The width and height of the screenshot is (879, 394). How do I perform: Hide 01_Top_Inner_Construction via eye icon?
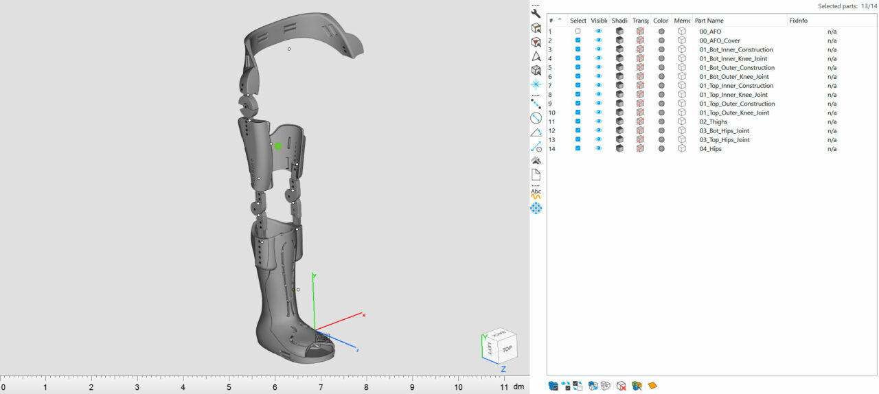point(598,86)
